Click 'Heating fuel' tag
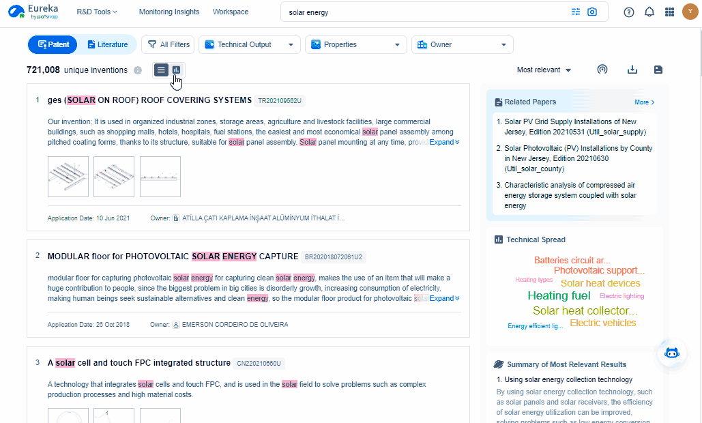The height and width of the screenshot is (423, 702). pos(559,295)
